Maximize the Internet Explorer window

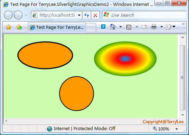click(x=167, y=3)
